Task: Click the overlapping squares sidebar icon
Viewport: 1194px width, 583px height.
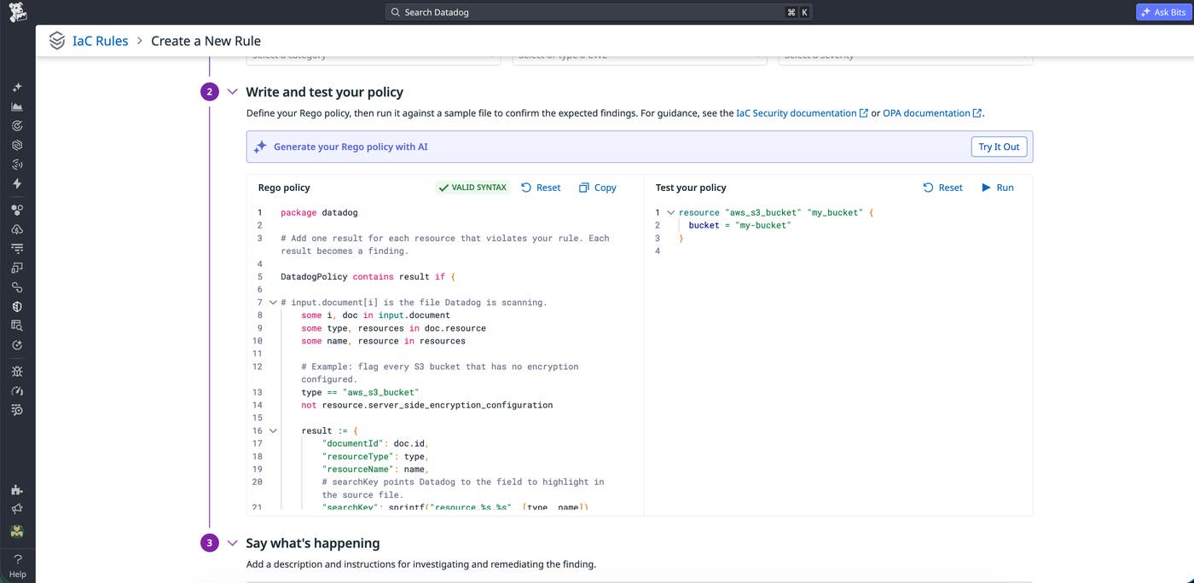Action: (17, 268)
